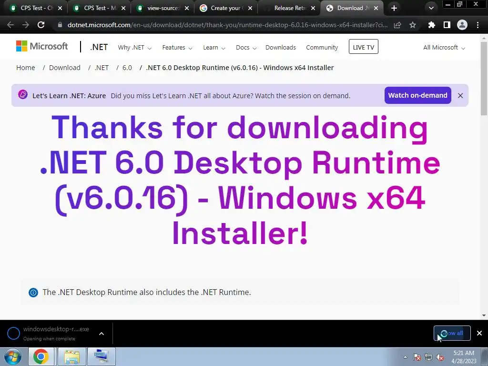The image size is (488, 366).
Task: Click the windowsdesktop-r....exe download item
Action: 56,333
